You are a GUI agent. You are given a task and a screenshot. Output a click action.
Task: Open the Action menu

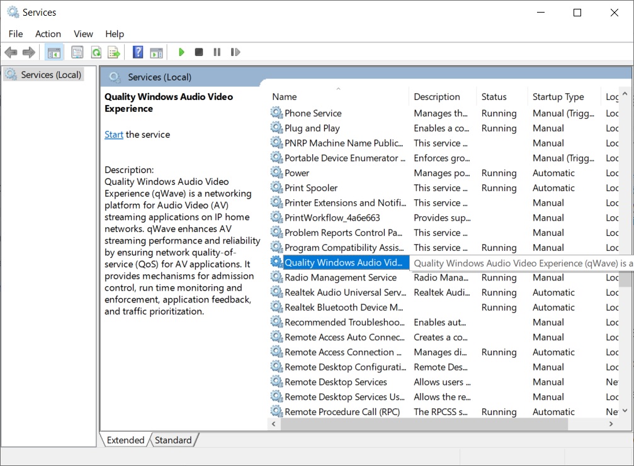48,34
